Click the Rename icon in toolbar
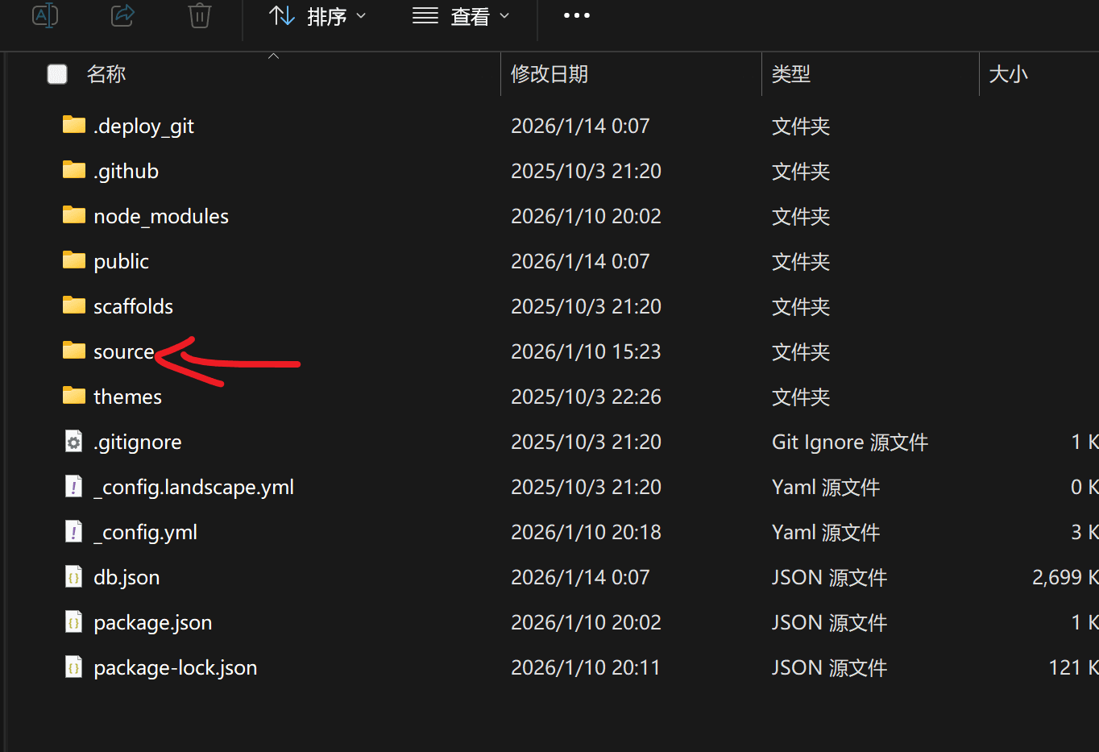Screen dimensions: 1099x752 click(45, 15)
